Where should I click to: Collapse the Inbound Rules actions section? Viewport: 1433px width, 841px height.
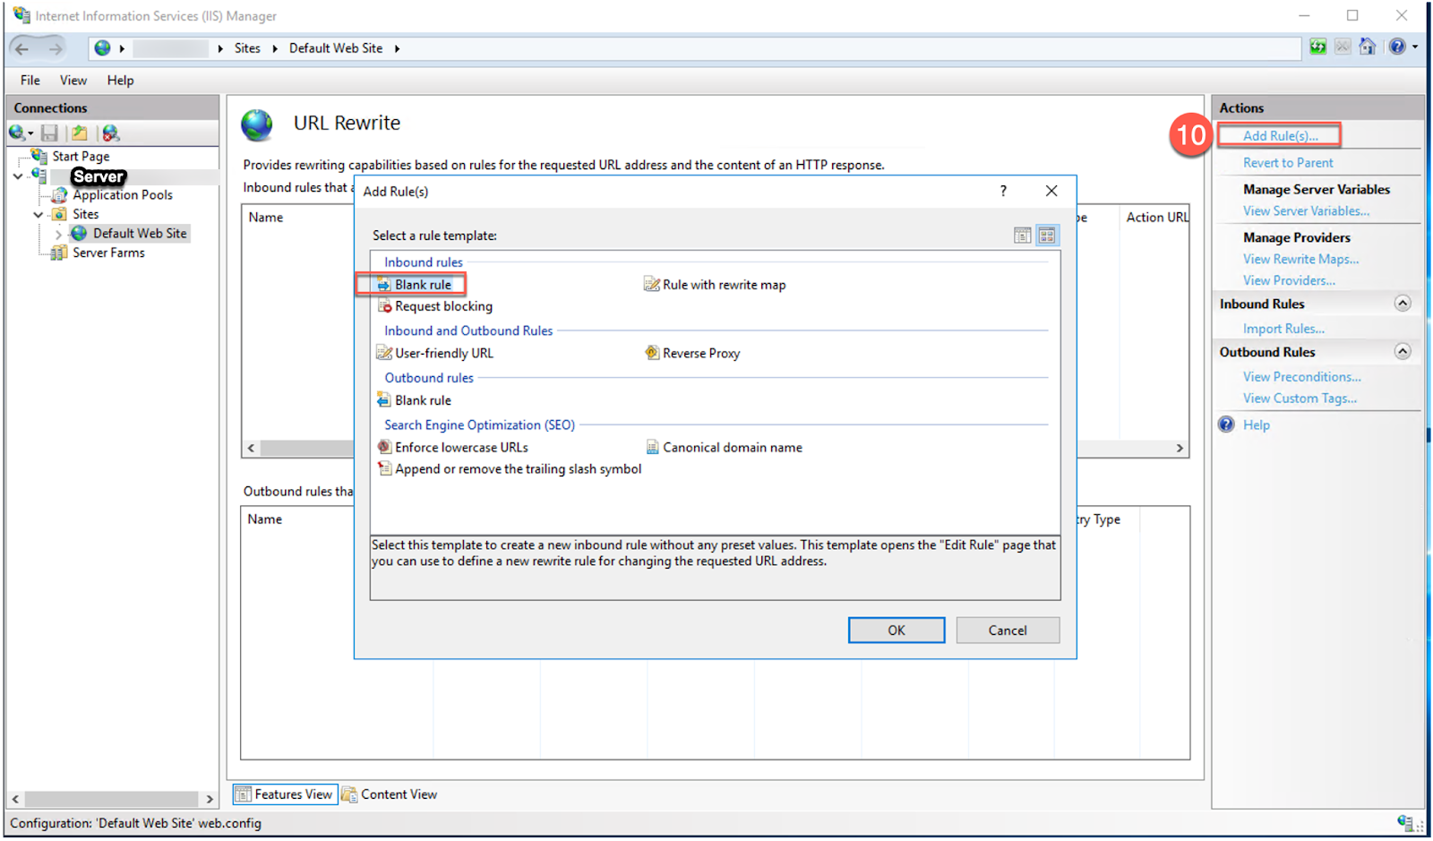(1403, 304)
